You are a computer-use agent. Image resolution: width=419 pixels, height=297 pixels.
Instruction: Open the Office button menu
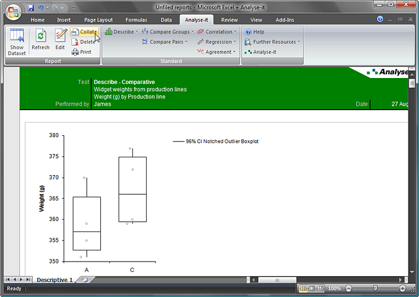point(13,12)
